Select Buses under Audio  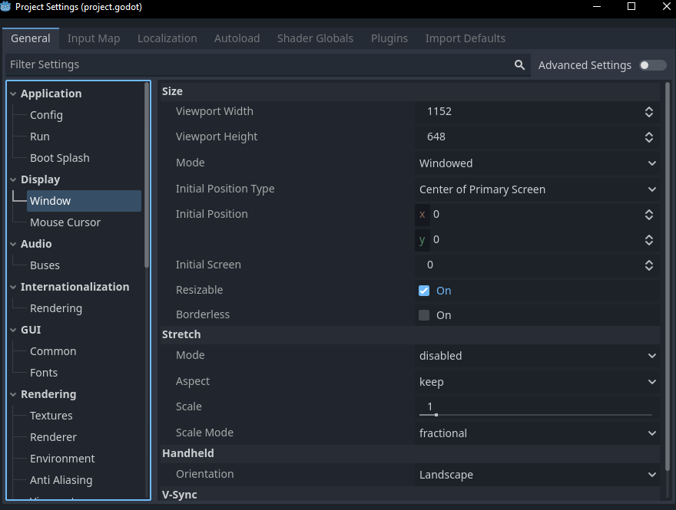(x=45, y=265)
